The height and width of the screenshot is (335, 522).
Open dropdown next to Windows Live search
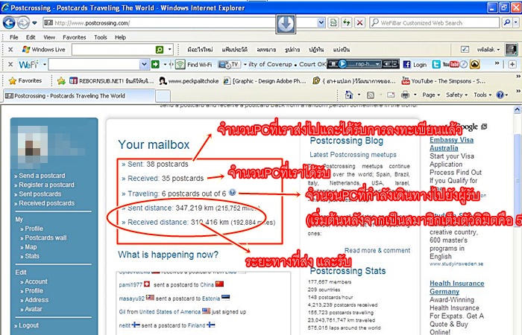click(x=169, y=50)
